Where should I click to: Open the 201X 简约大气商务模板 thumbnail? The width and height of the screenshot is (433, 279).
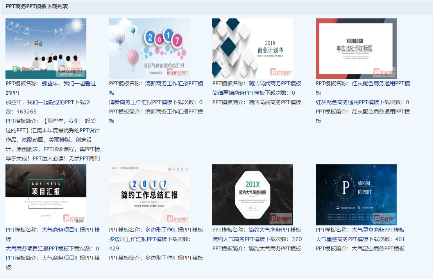[253, 194]
